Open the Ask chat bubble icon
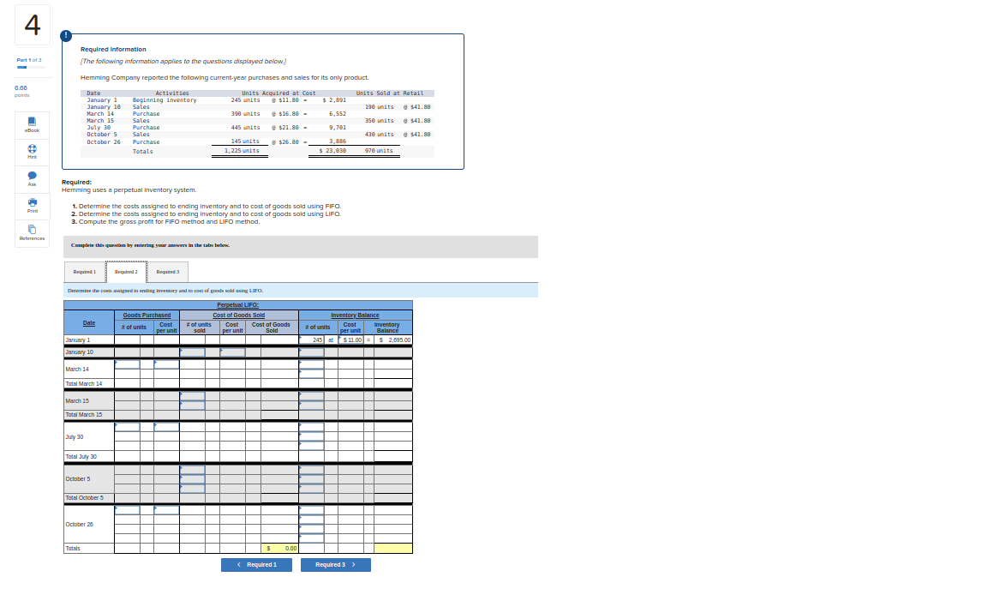This screenshot has height=607, width=994. tap(32, 176)
